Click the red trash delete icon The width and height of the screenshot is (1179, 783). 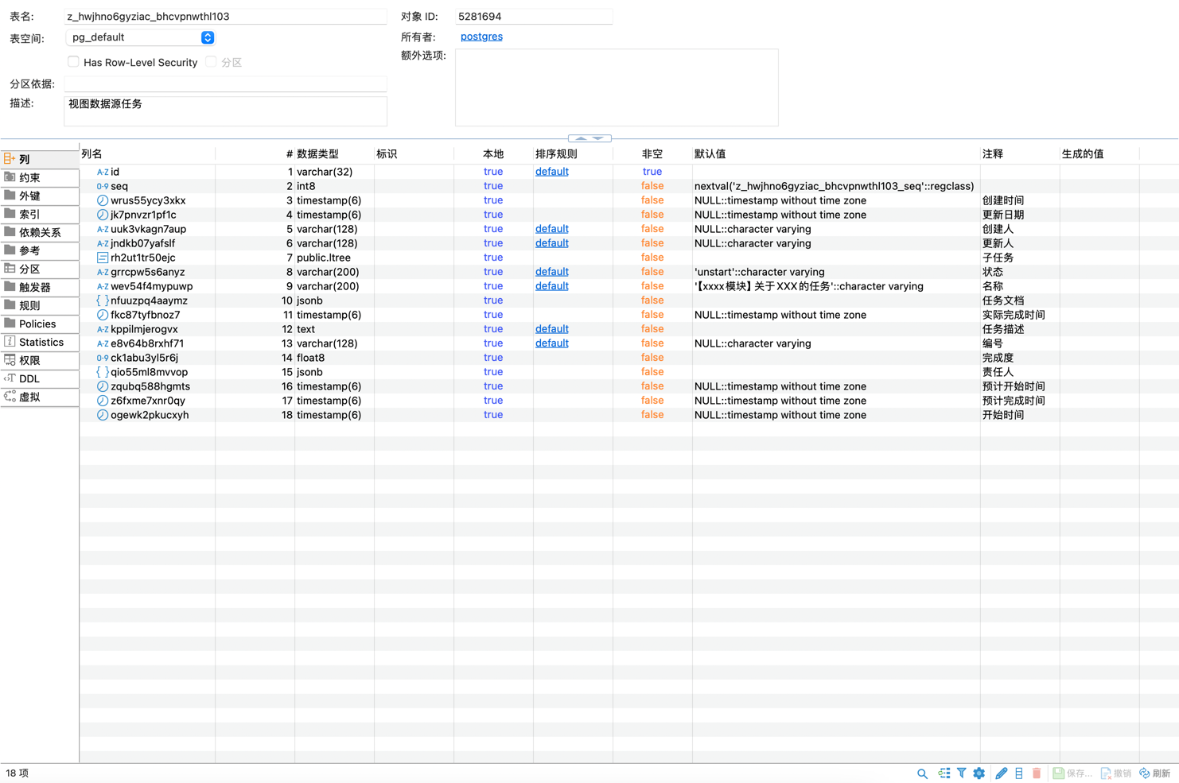1035,773
